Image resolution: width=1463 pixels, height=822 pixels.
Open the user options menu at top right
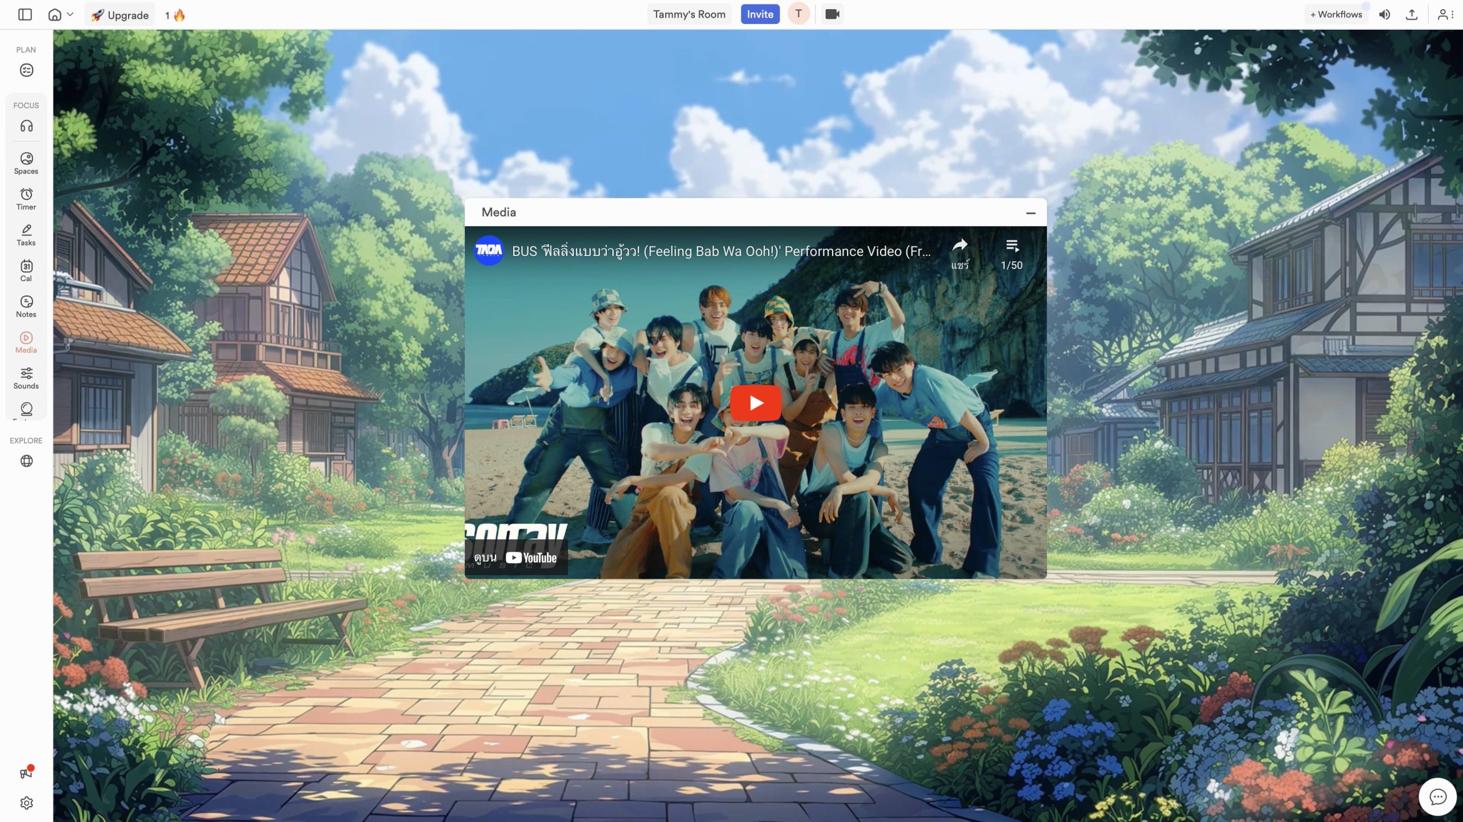tap(1445, 14)
